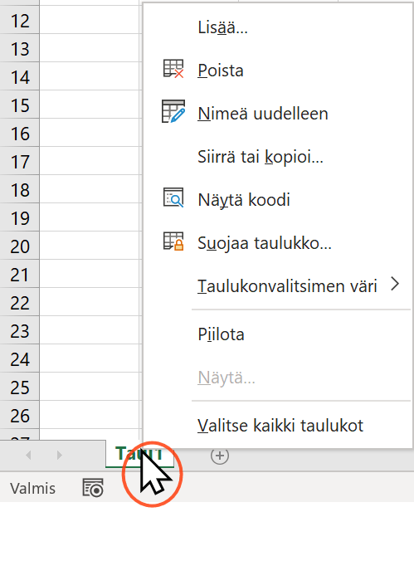Click the previous sheet scroll arrow

(x=29, y=456)
